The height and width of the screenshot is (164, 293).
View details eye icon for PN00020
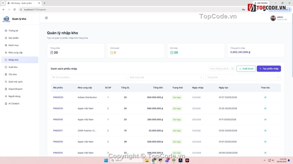pyautogui.click(x=265, y=97)
